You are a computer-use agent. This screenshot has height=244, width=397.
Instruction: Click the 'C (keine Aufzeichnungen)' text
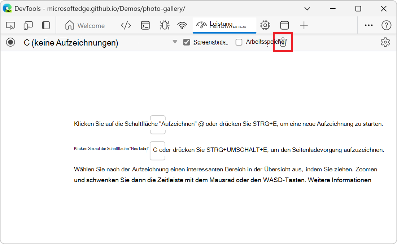(x=71, y=43)
